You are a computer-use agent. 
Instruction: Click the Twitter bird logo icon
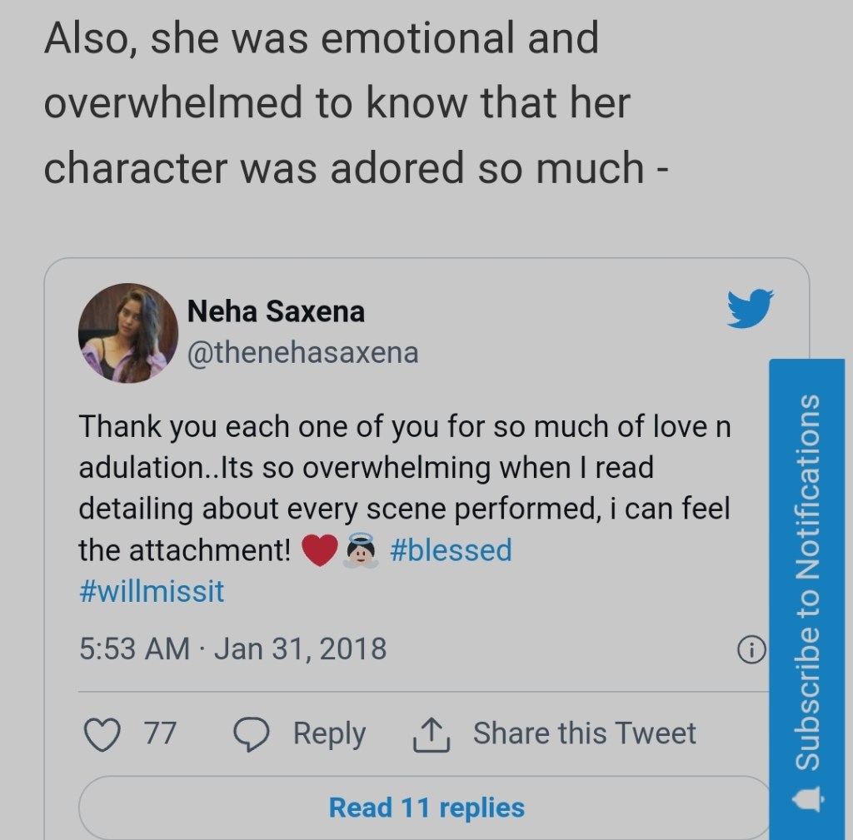point(750,308)
